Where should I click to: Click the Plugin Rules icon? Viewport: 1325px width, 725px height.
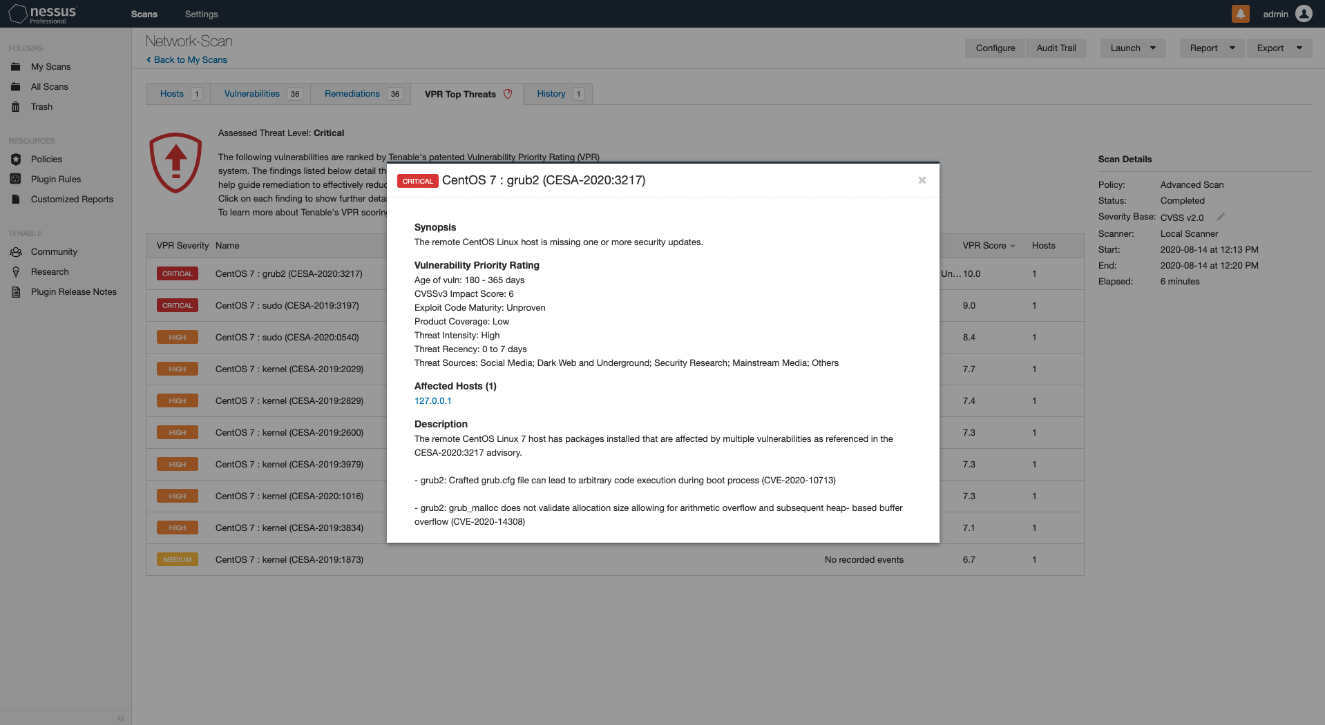coord(16,180)
